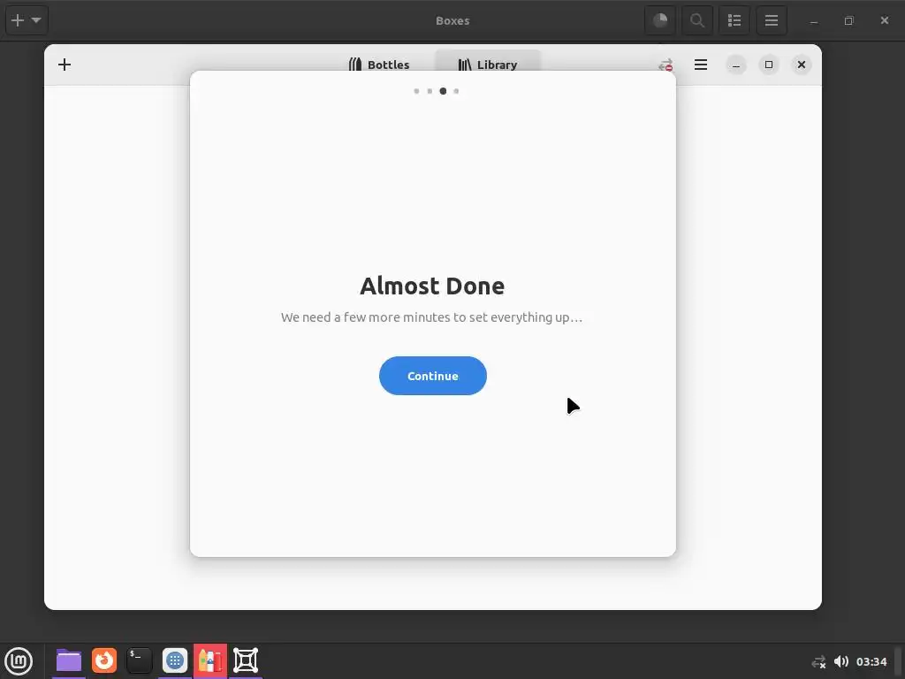Click the 03:34 clock in the tray
Image resolution: width=905 pixels, height=679 pixels.
pyautogui.click(x=871, y=661)
